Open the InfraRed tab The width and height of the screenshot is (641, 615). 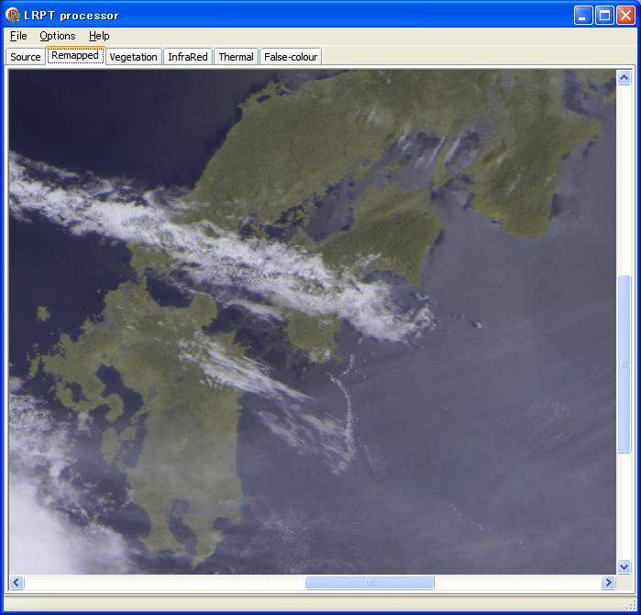pos(188,57)
